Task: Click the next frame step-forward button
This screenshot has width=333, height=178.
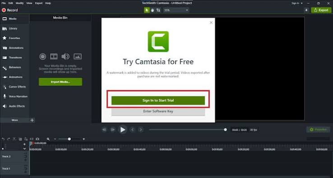Action: click(x=113, y=130)
